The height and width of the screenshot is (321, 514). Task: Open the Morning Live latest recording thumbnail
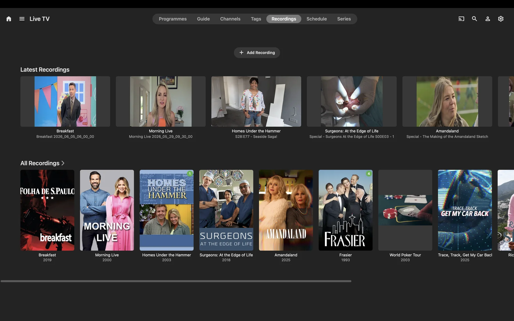point(160,101)
